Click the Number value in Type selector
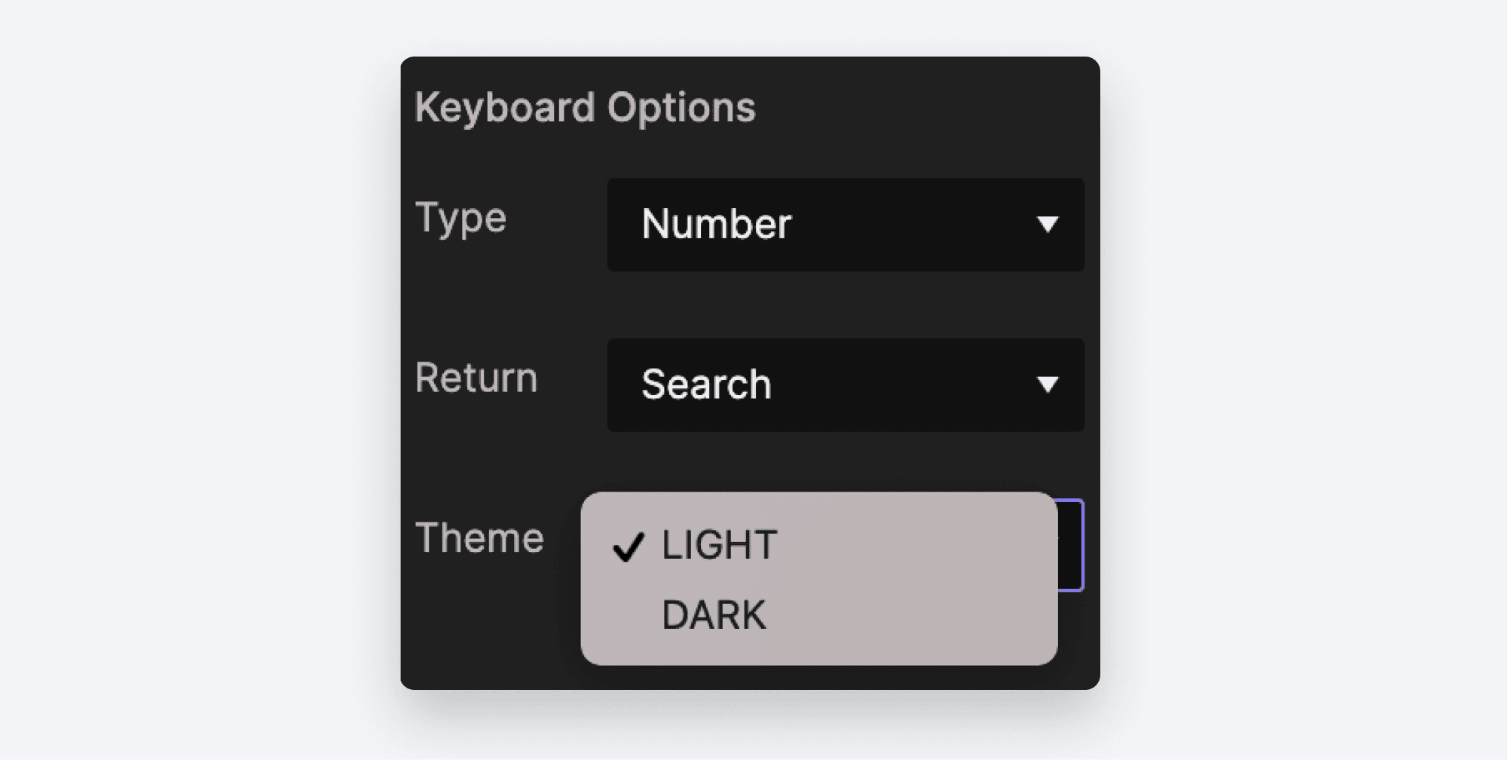 coord(717,224)
